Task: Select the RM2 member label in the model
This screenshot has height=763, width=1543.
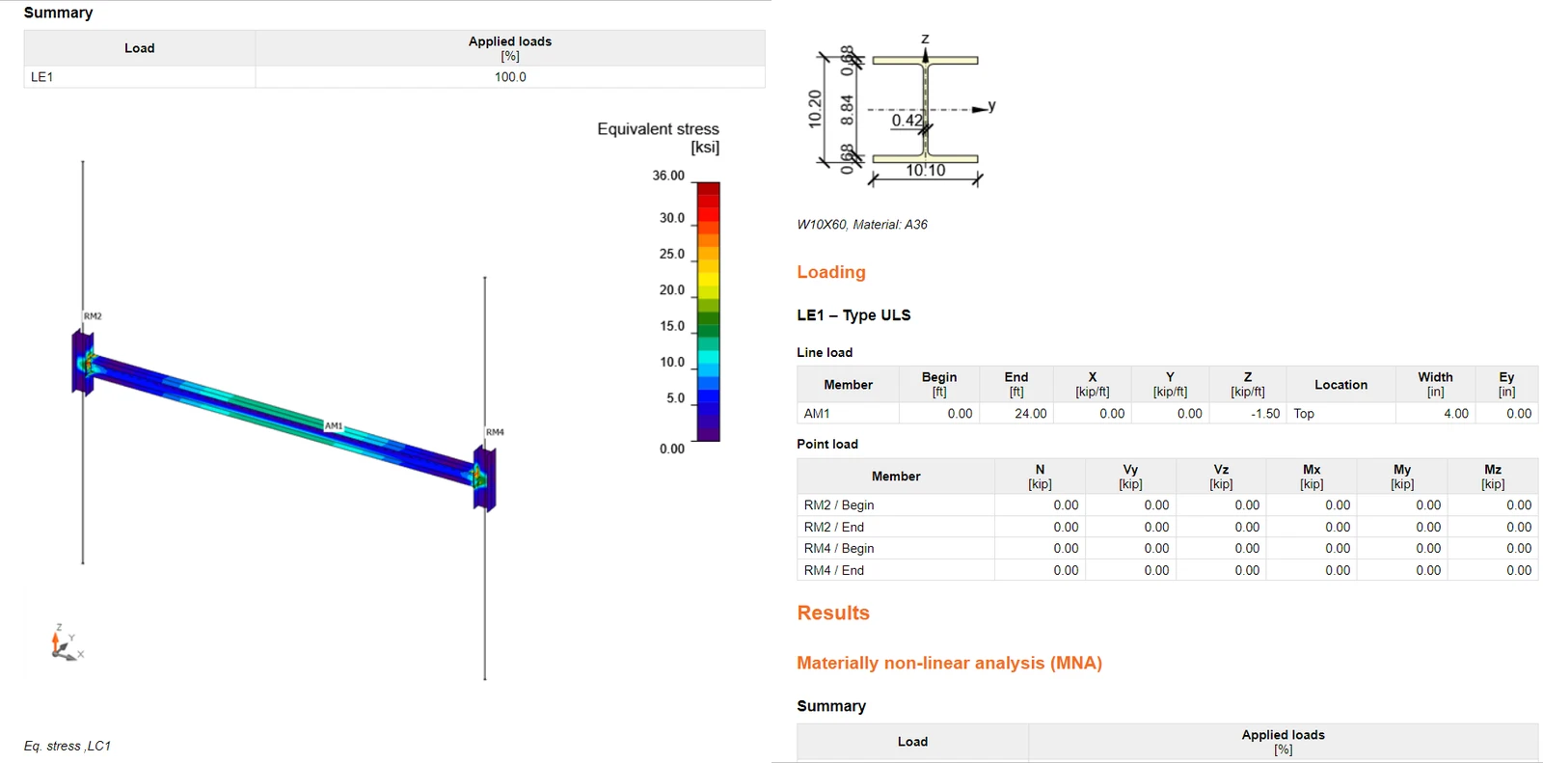Action: point(93,316)
